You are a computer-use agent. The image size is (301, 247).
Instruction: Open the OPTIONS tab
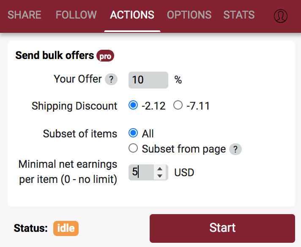tap(189, 15)
